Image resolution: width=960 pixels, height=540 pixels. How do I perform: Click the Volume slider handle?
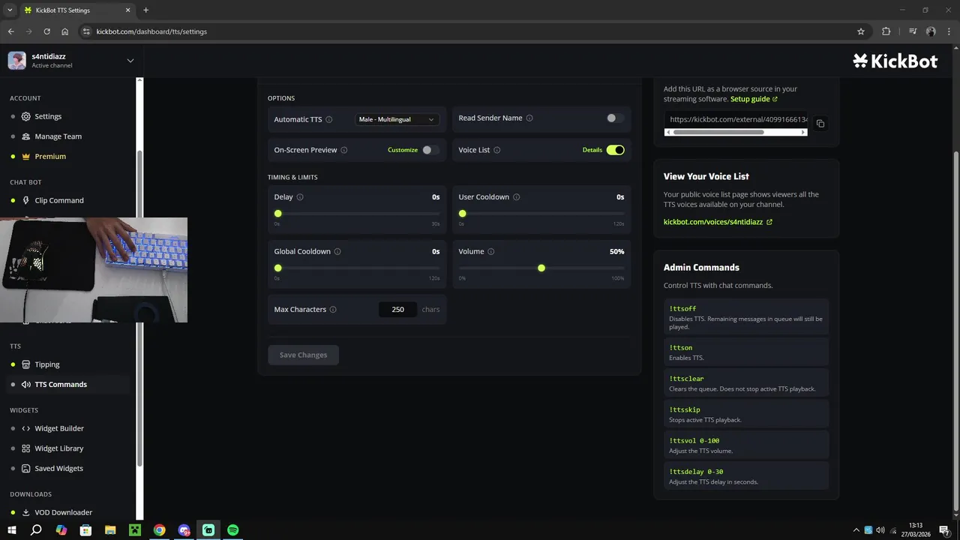(x=541, y=268)
